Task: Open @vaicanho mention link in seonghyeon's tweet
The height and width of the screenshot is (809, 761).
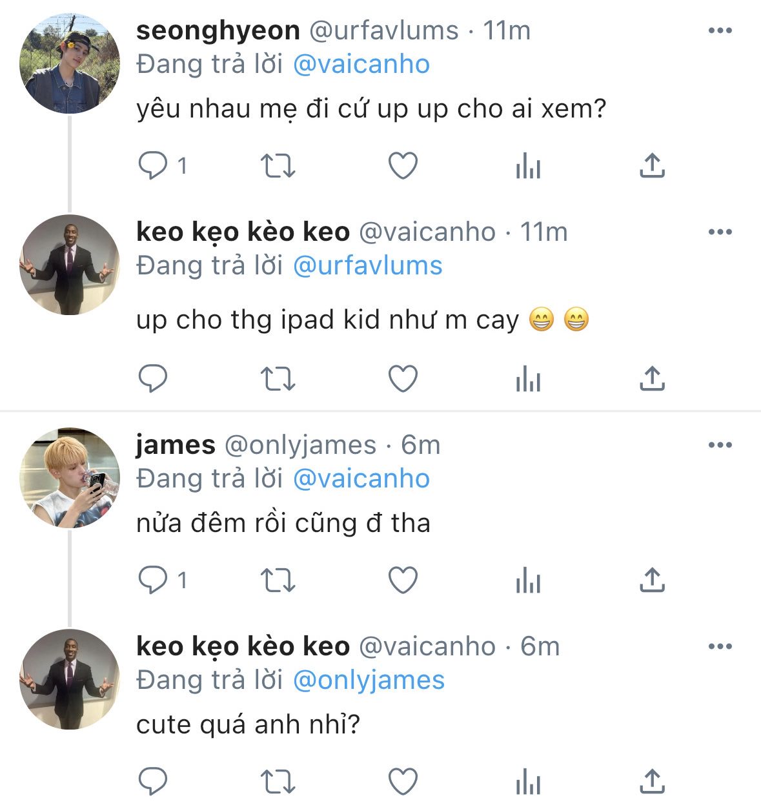Action: 361,65
